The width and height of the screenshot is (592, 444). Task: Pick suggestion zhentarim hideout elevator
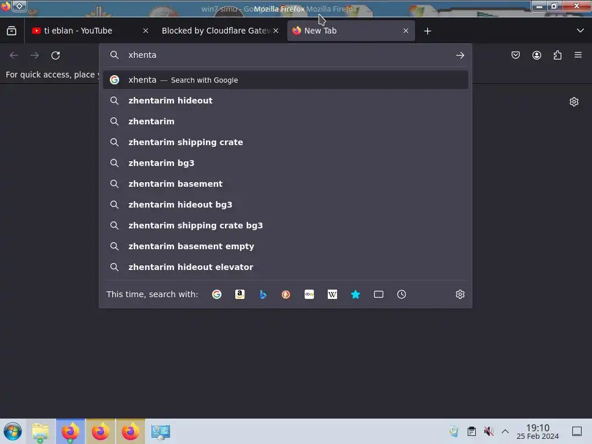point(286,267)
